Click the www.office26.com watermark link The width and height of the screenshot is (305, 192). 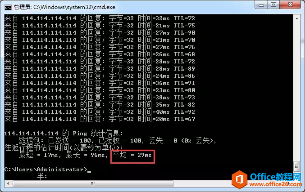click(x=275, y=184)
